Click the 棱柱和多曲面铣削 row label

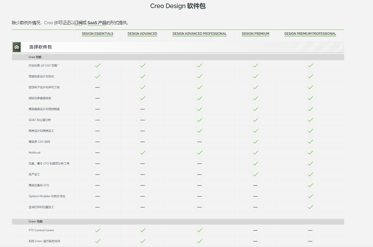tap(40, 98)
